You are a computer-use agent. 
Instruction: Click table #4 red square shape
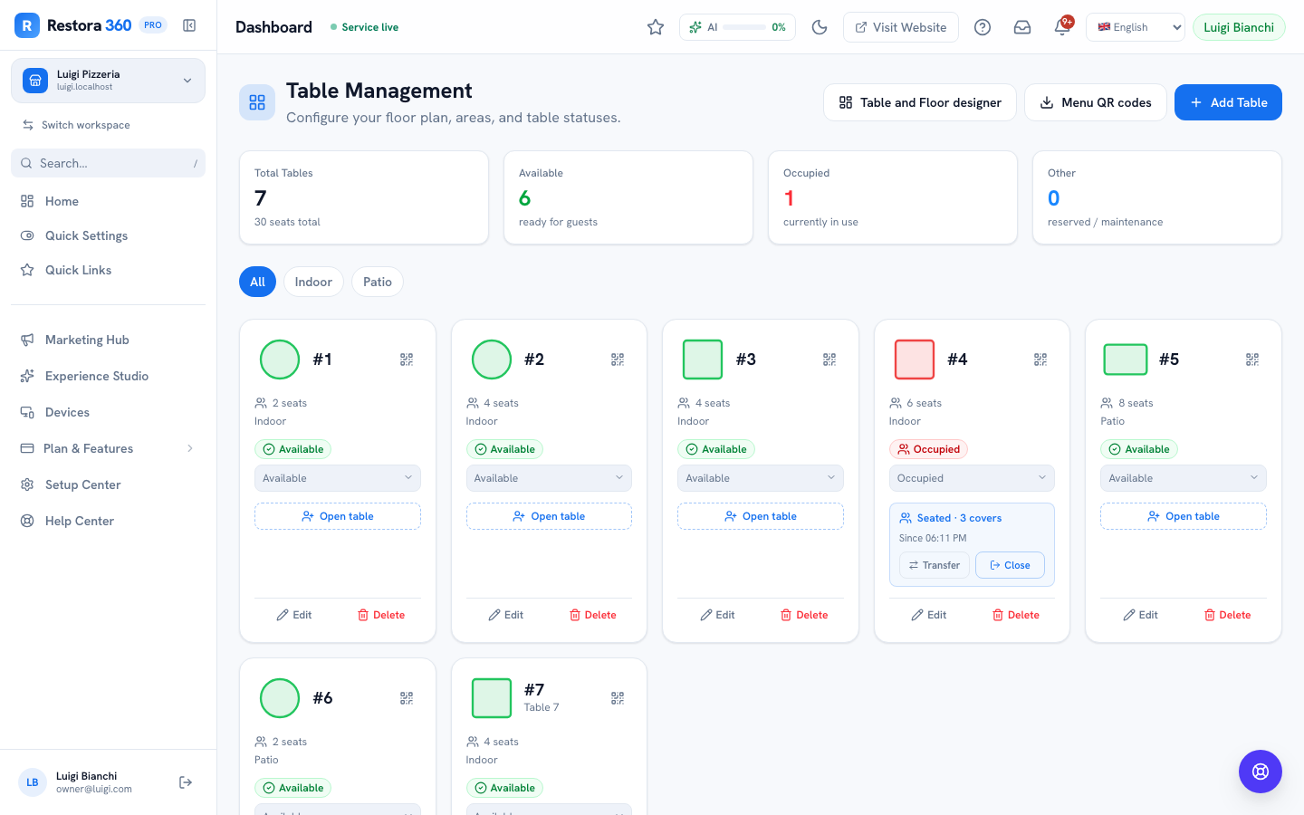pyautogui.click(x=915, y=360)
